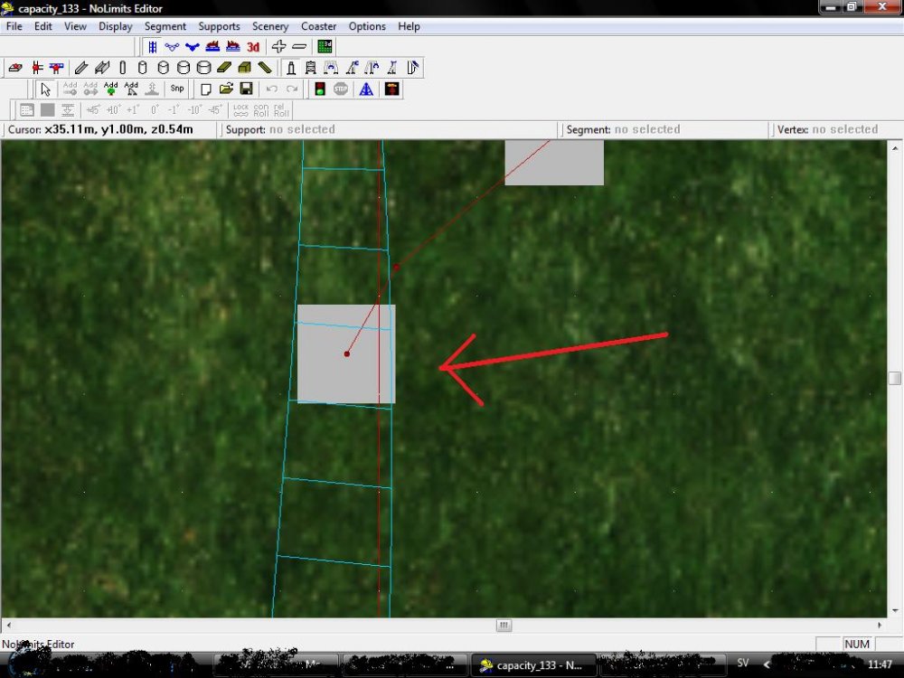Viewport: 904px width, 678px height.
Task: Toggle the green 3d terrain view icon
Action: coord(325,46)
